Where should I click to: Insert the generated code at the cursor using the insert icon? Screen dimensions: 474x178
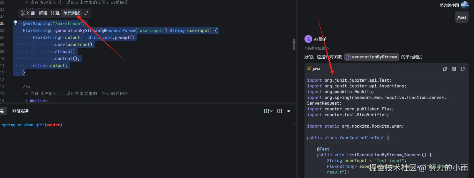[454, 69]
